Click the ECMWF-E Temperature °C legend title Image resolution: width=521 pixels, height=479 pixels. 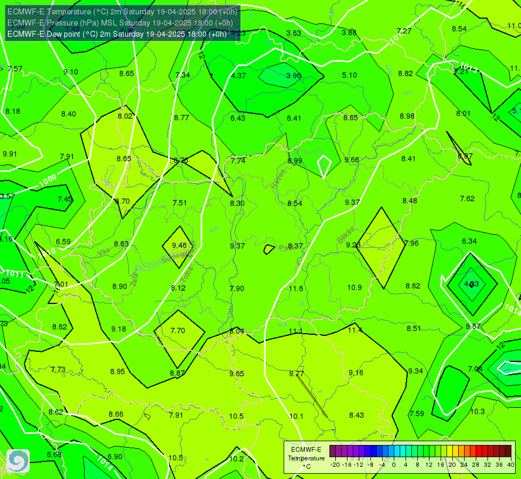(x=306, y=458)
